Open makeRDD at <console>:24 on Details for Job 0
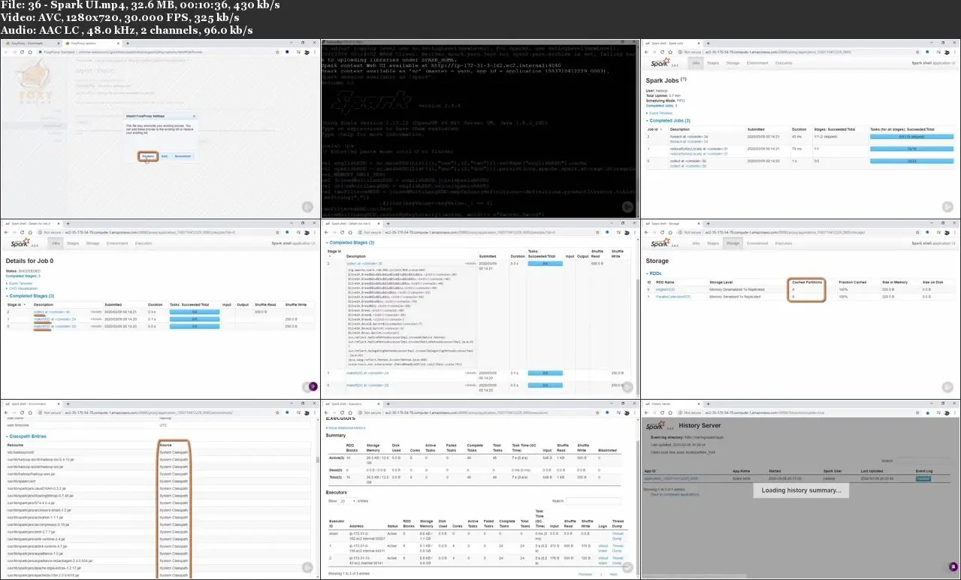Screen dimensions: 961x580 pyautogui.click(x=55, y=319)
